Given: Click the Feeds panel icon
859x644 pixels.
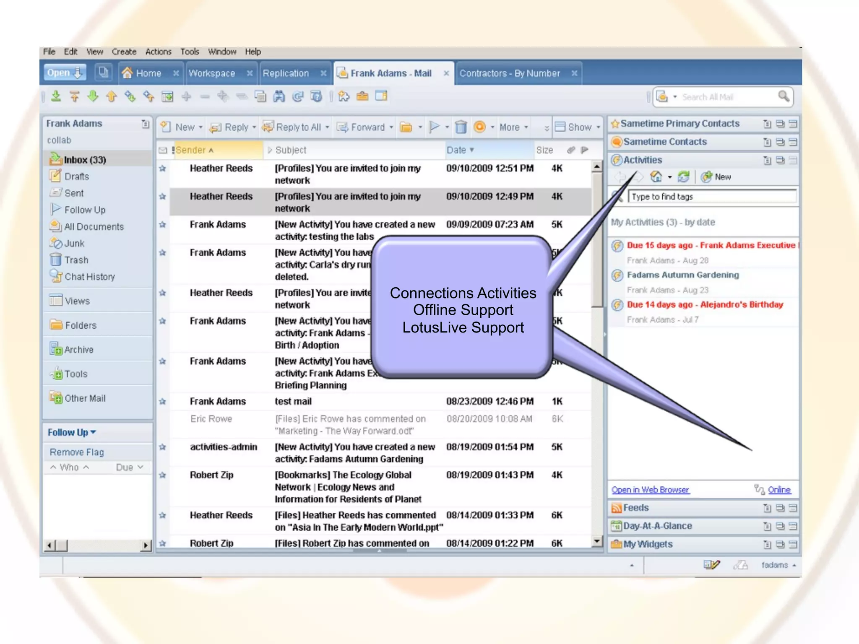Looking at the screenshot, I should pos(616,508).
